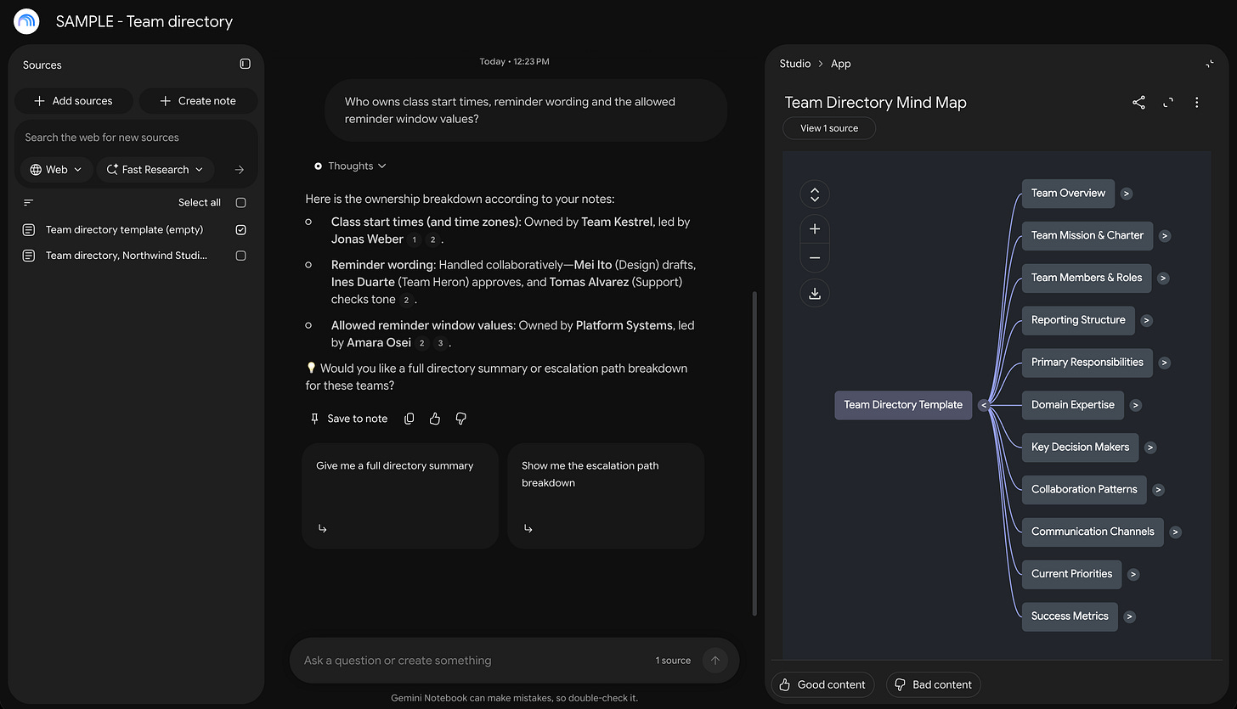Send the chat message arrow

[x=715, y=661]
